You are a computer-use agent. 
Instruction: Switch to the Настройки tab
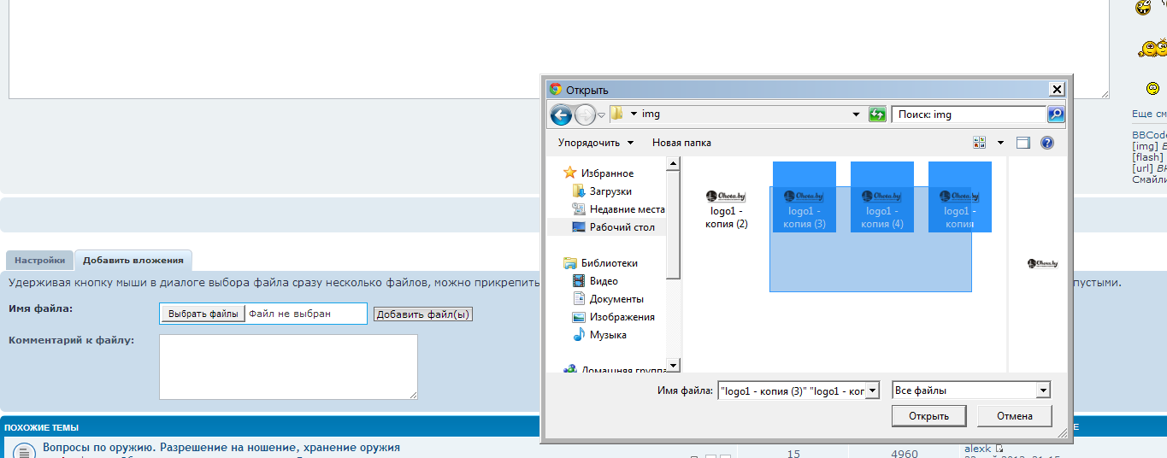click(x=39, y=261)
